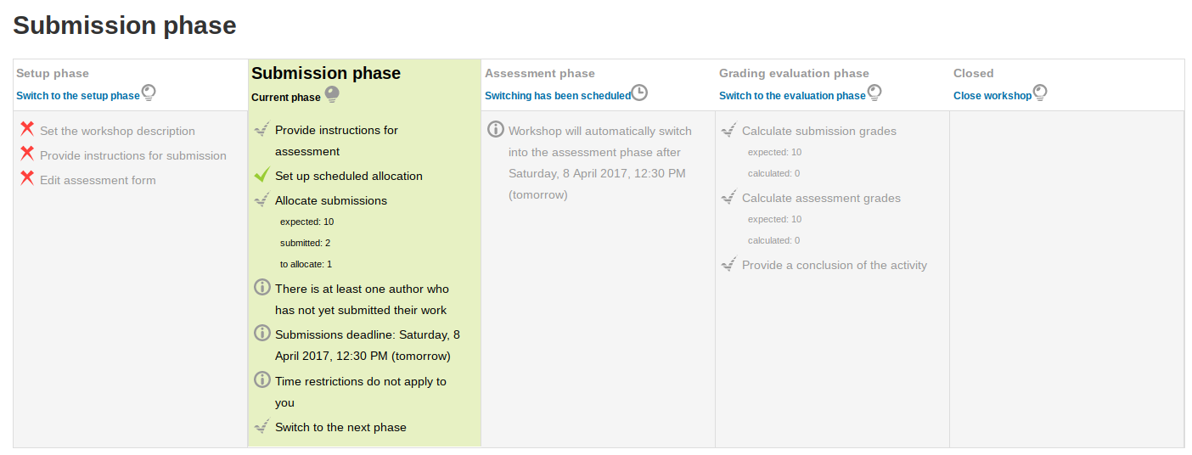
Task: Select Switch to the next phase task
Action: coord(340,427)
